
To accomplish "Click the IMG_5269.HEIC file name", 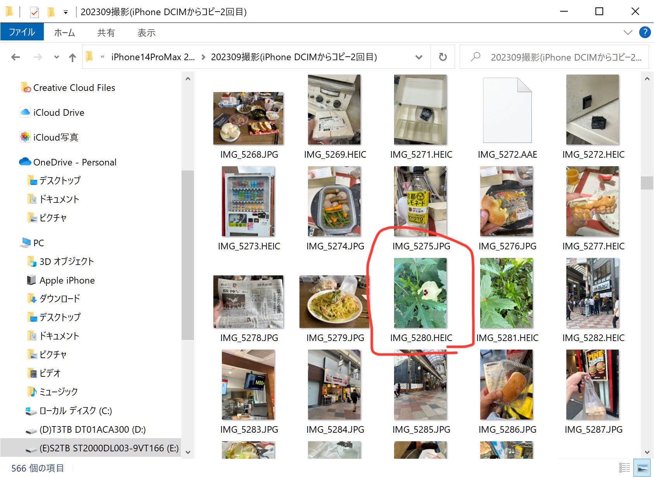I will point(335,155).
